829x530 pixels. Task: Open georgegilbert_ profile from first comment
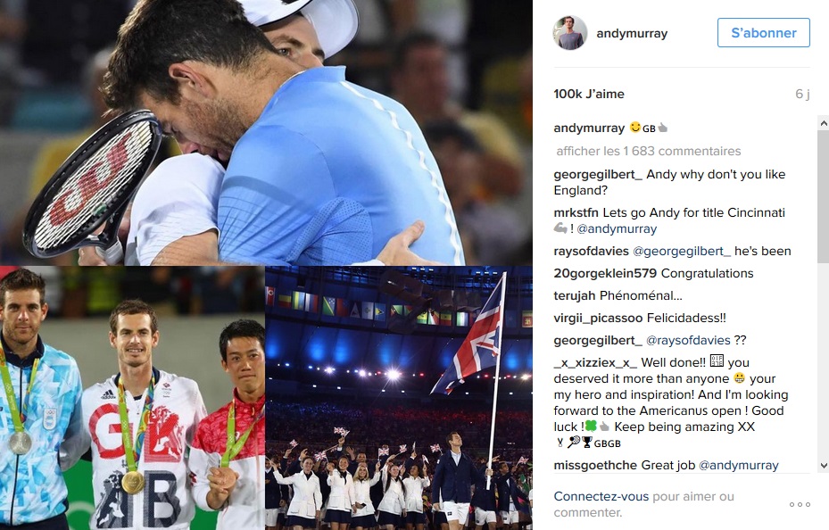click(x=598, y=174)
